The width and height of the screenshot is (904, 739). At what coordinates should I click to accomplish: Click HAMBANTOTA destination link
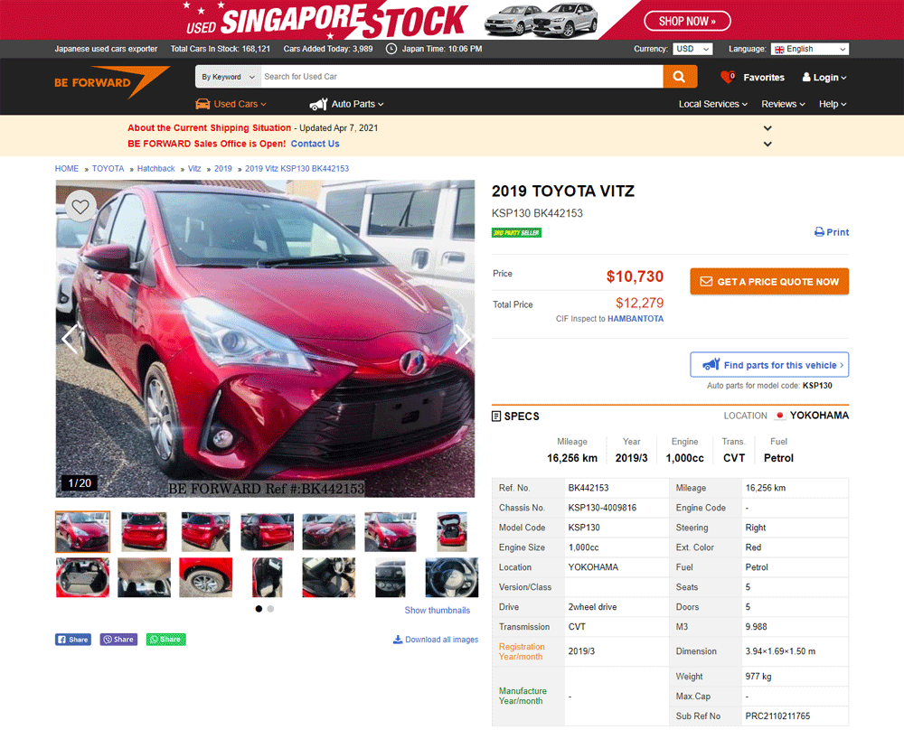[636, 319]
